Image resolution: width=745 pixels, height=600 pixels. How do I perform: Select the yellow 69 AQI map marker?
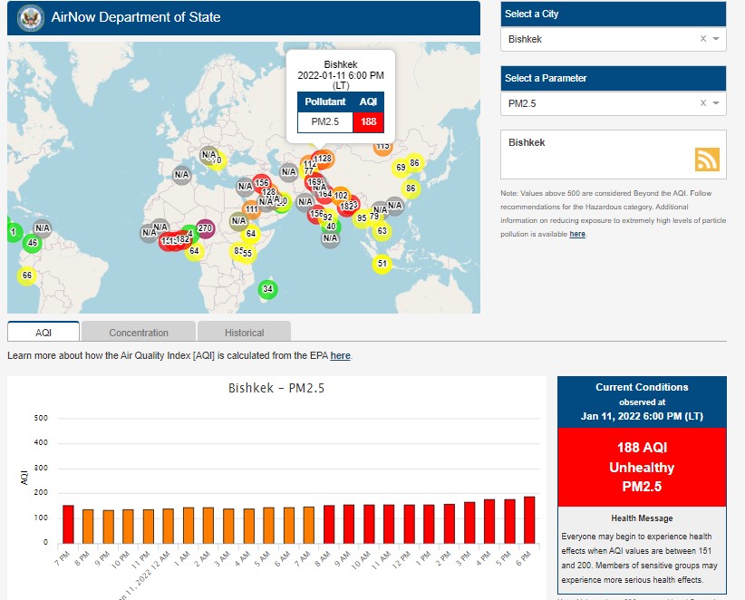(x=401, y=168)
